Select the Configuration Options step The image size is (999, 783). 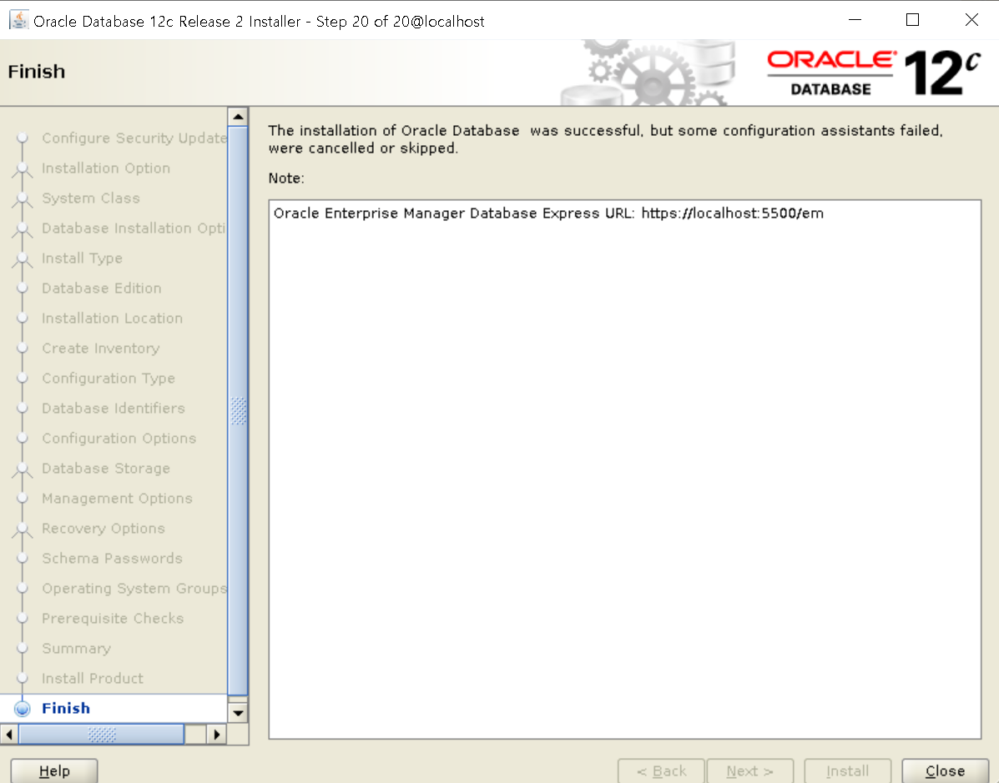[x=119, y=439]
